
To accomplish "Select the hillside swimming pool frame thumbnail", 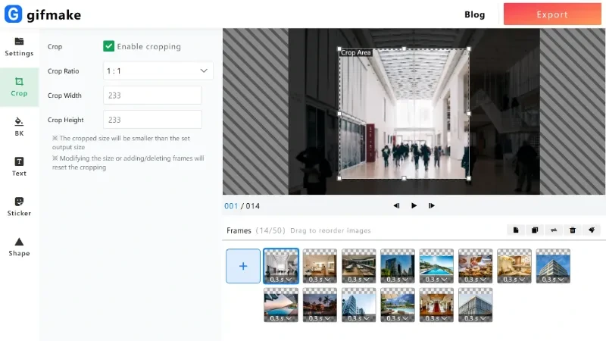I will (x=436, y=266).
